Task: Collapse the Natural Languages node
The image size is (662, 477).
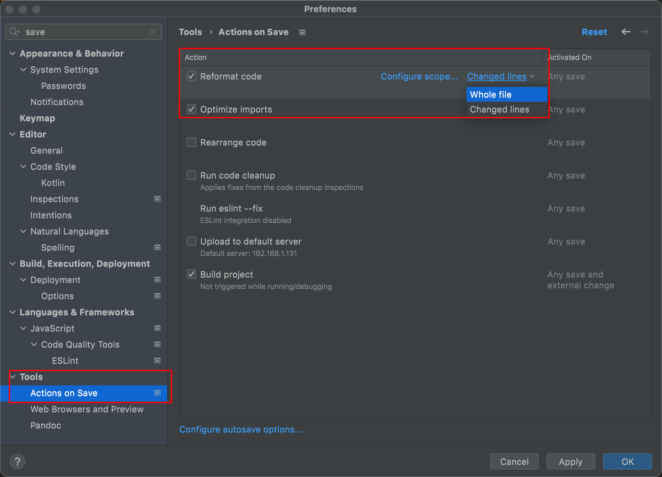Action: 23,231
